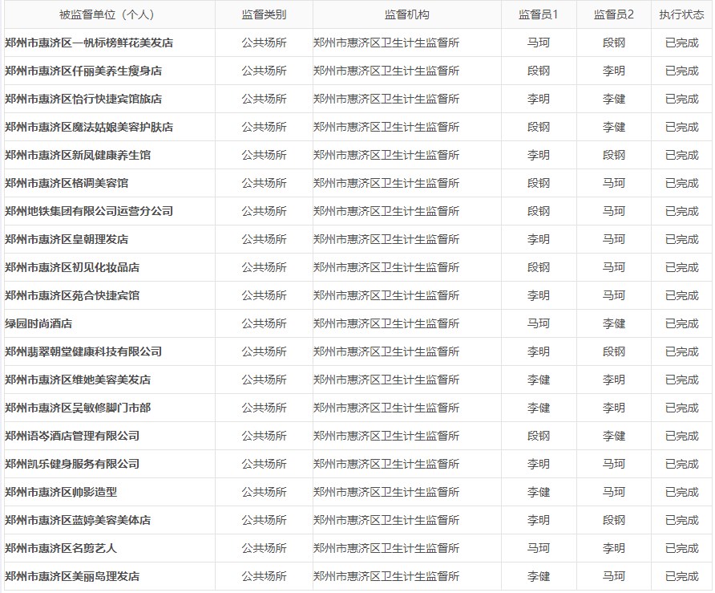
Task: Click 李明 in the 吴敏修脚门市部 row
Action: click(614, 408)
